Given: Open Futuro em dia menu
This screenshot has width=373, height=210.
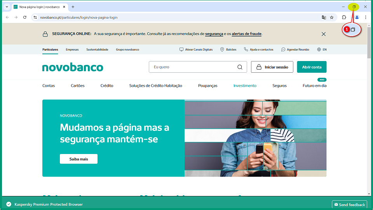Looking at the screenshot, I should click(x=314, y=86).
